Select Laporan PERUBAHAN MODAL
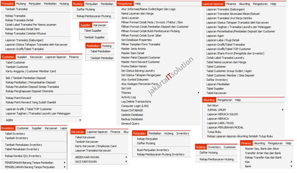This screenshot has width=297, height=173. 225,127
